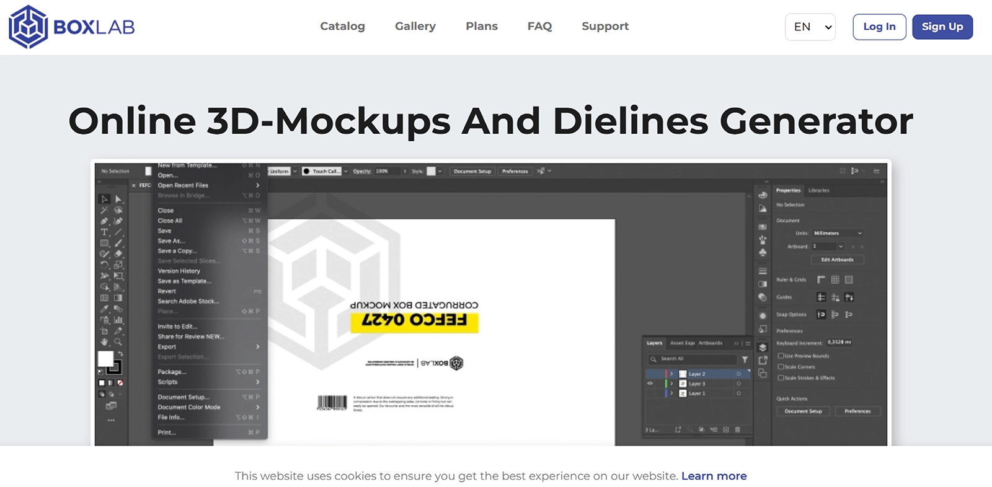This screenshot has height=487, width=992.
Task: Open the Units Millimeters dropdown
Action: [x=837, y=233]
